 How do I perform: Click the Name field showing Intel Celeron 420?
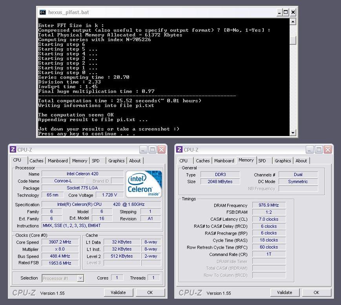[x=83, y=174]
